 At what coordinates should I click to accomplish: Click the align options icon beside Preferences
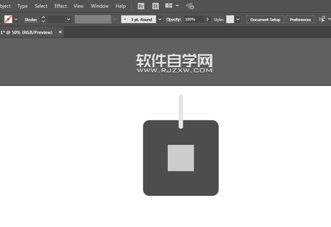322,19
